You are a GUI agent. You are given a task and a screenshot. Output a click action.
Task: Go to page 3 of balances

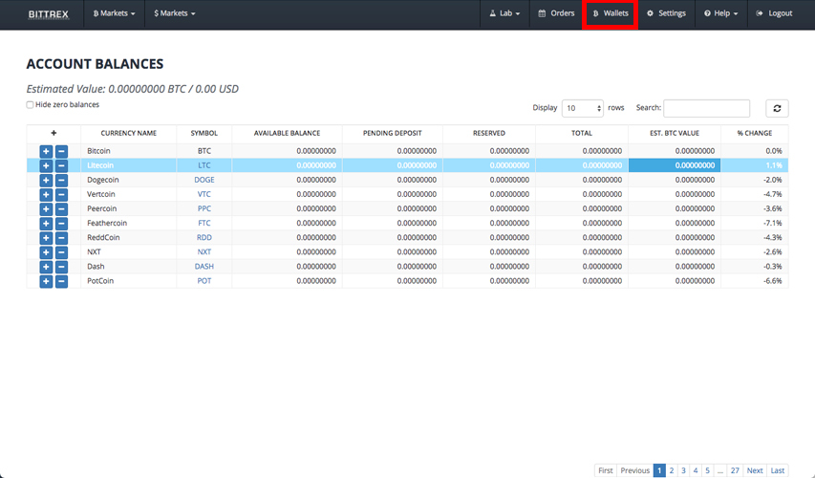point(683,470)
